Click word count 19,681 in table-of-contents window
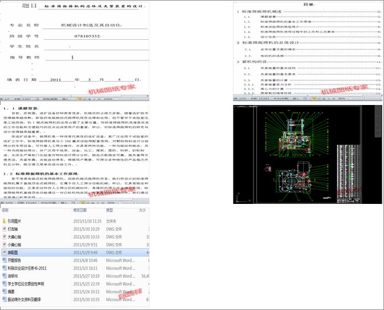Viewport: 384px width, 310px height. (260, 98)
